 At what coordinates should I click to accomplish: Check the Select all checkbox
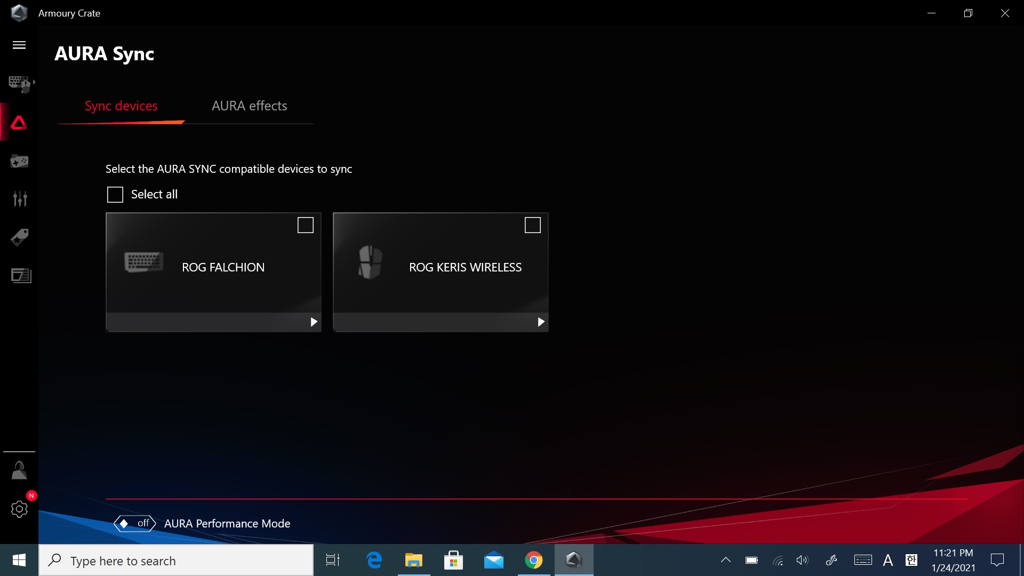click(x=115, y=195)
